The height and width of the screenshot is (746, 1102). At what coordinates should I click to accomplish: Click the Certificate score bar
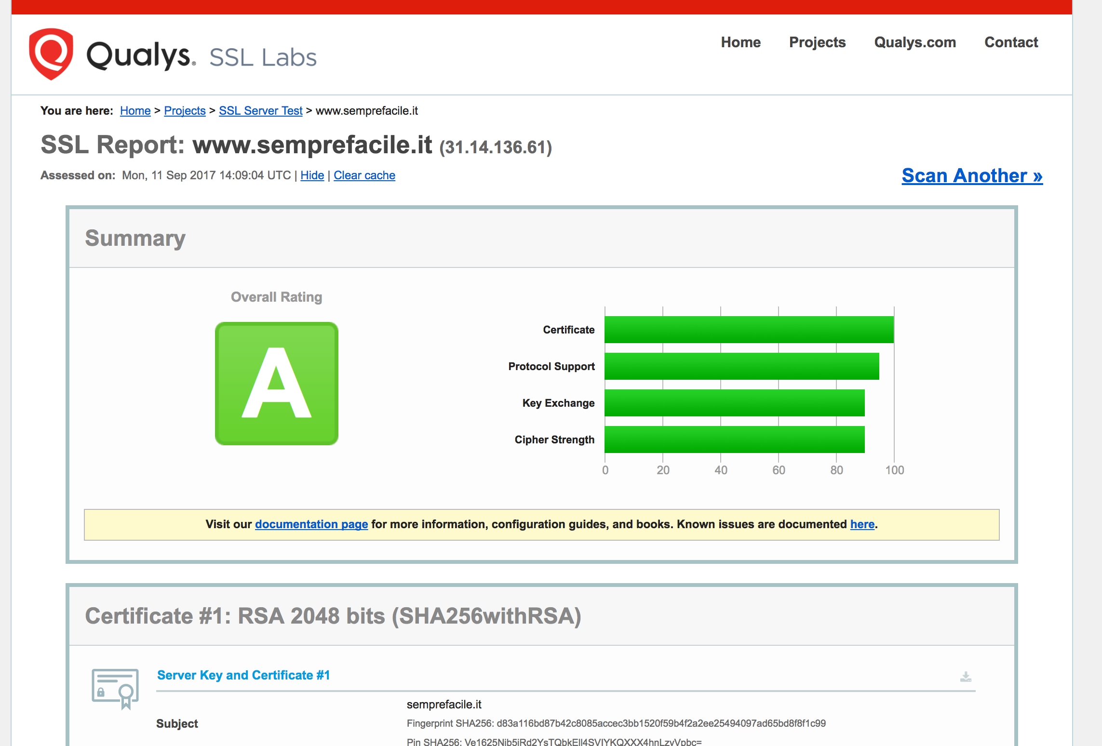(x=749, y=330)
